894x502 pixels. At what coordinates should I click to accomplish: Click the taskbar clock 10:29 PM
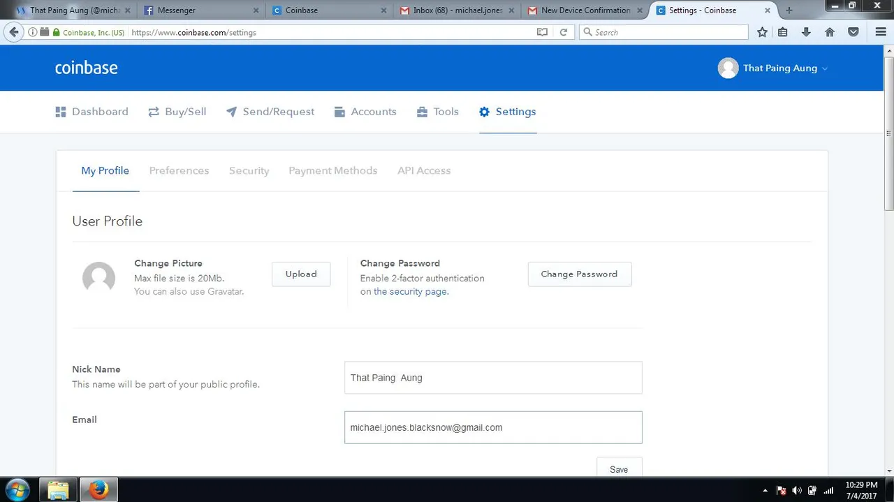tap(861, 485)
